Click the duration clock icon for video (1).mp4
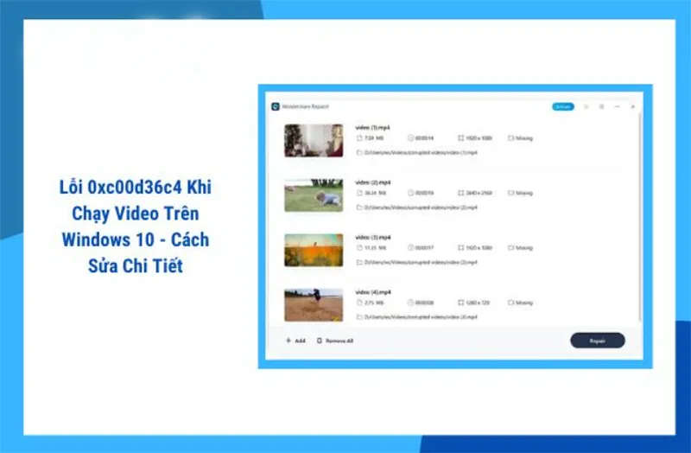Screen dimensions: 691x453 (410, 138)
